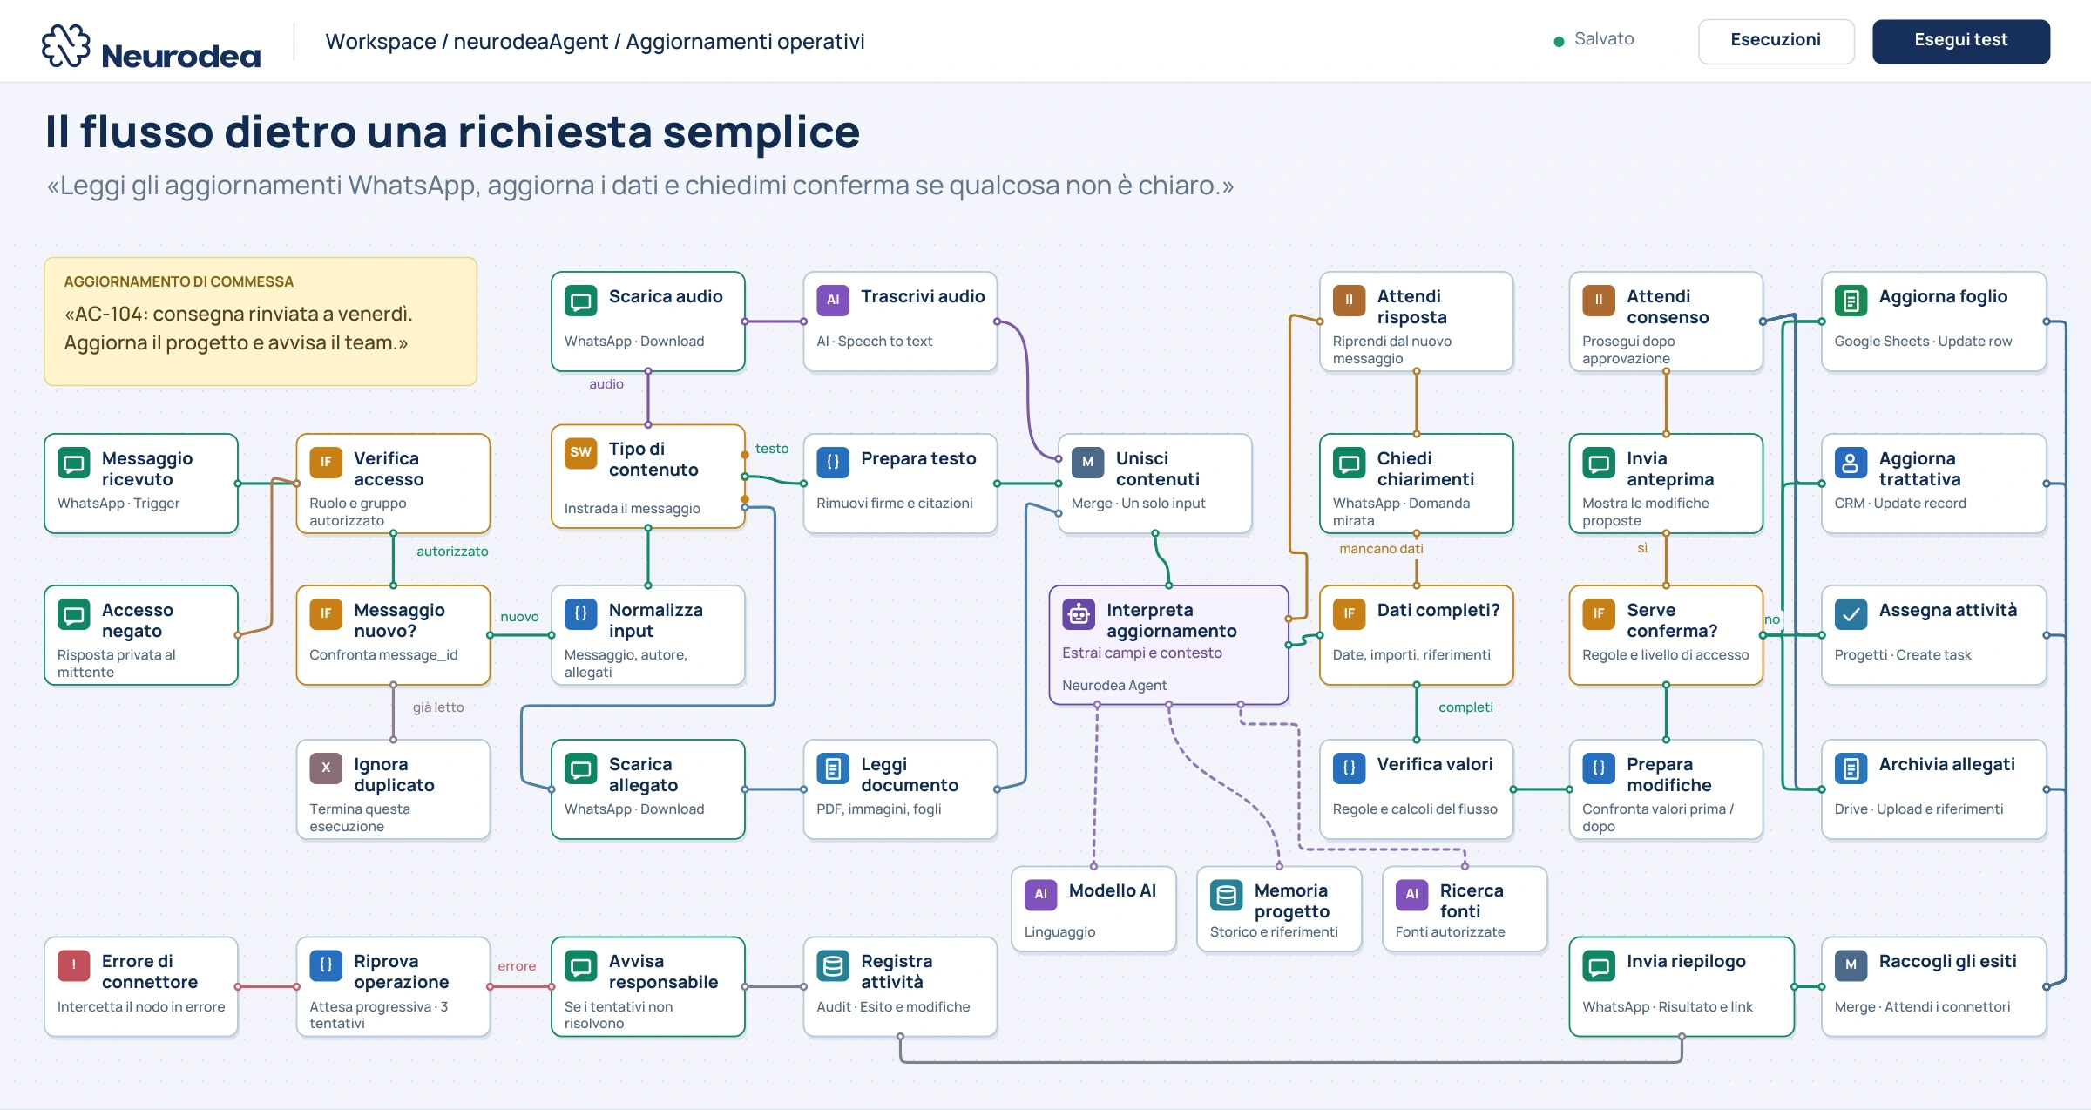This screenshot has height=1110, width=2091.
Task: Click the SW switch icon on Tipo di contenuto
Action: pyautogui.click(x=580, y=452)
